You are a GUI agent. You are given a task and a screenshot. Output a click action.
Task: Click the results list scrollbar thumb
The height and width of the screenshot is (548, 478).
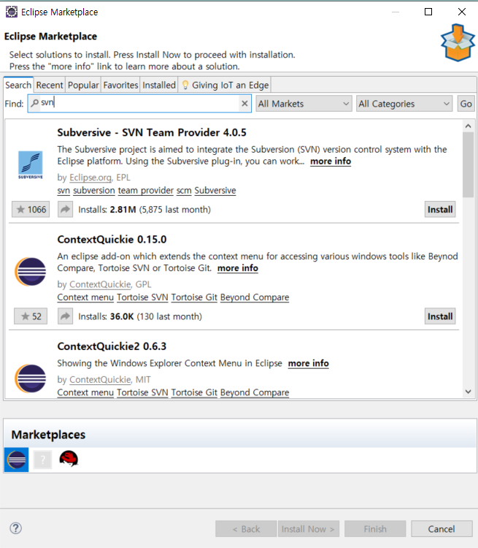coord(469,165)
